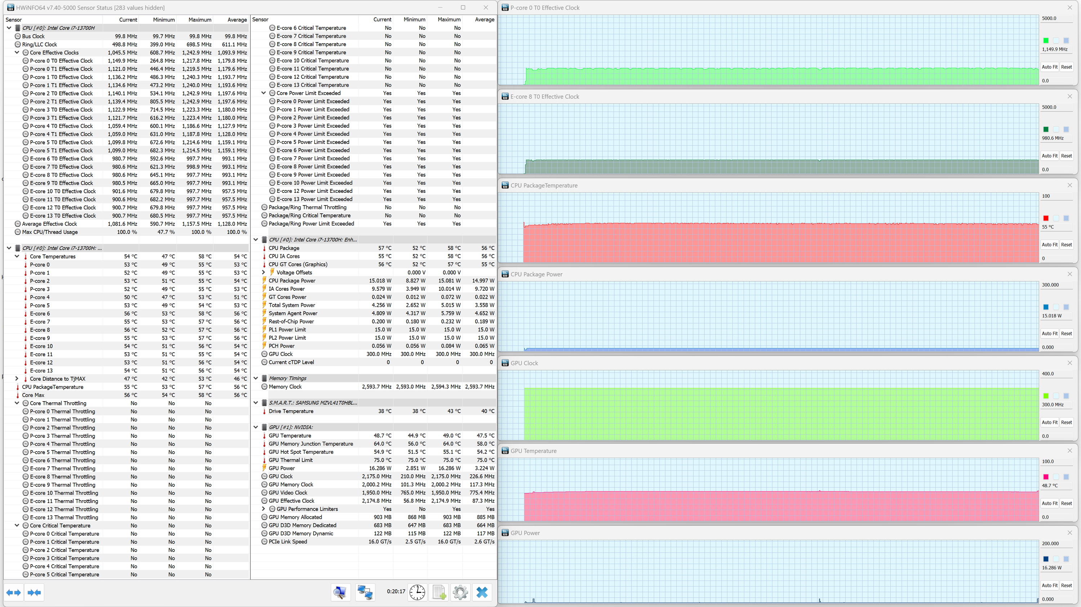1081x607 pixels.
Task: Click the green swatch on P-core 0 graph
Action: pos(1046,41)
